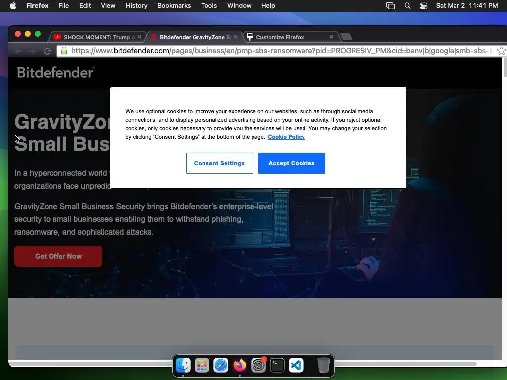Close the Bitdefender GravityZone tab

pyautogui.click(x=235, y=37)
